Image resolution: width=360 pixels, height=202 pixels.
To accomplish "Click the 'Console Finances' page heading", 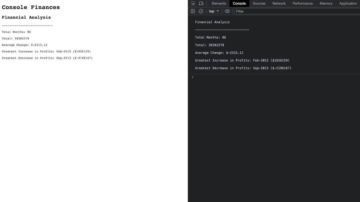I will click(x=31, y=7).
